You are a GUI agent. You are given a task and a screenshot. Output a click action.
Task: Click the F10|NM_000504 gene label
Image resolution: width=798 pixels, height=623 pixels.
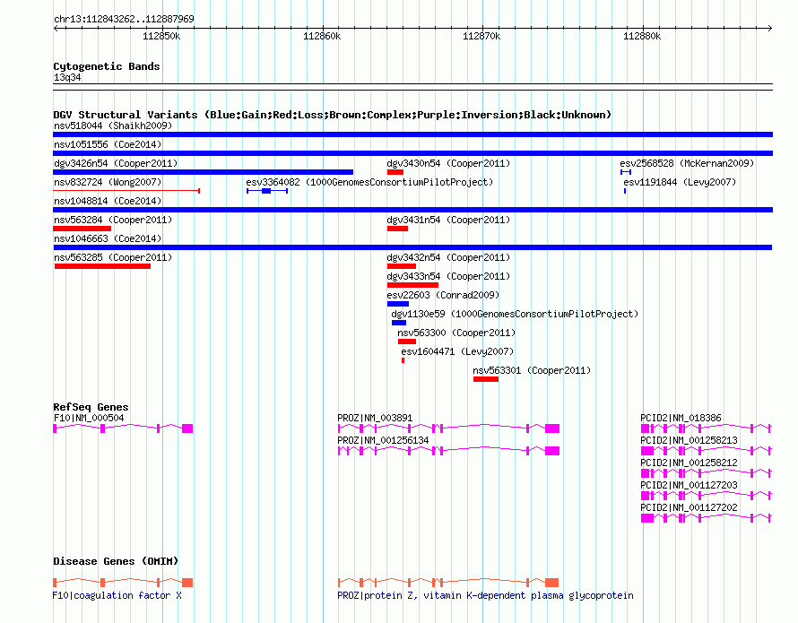pos(89,418)
